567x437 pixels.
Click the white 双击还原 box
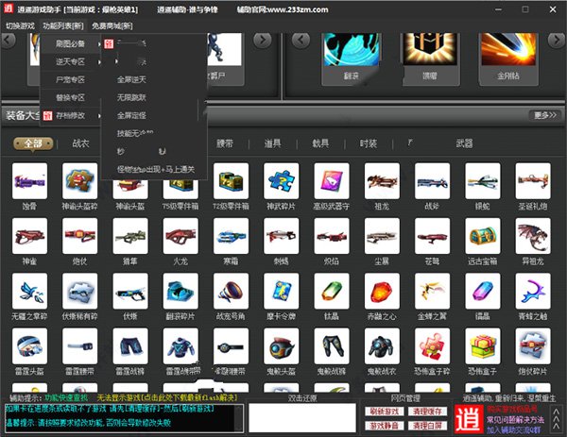click(x=302, y=418)
